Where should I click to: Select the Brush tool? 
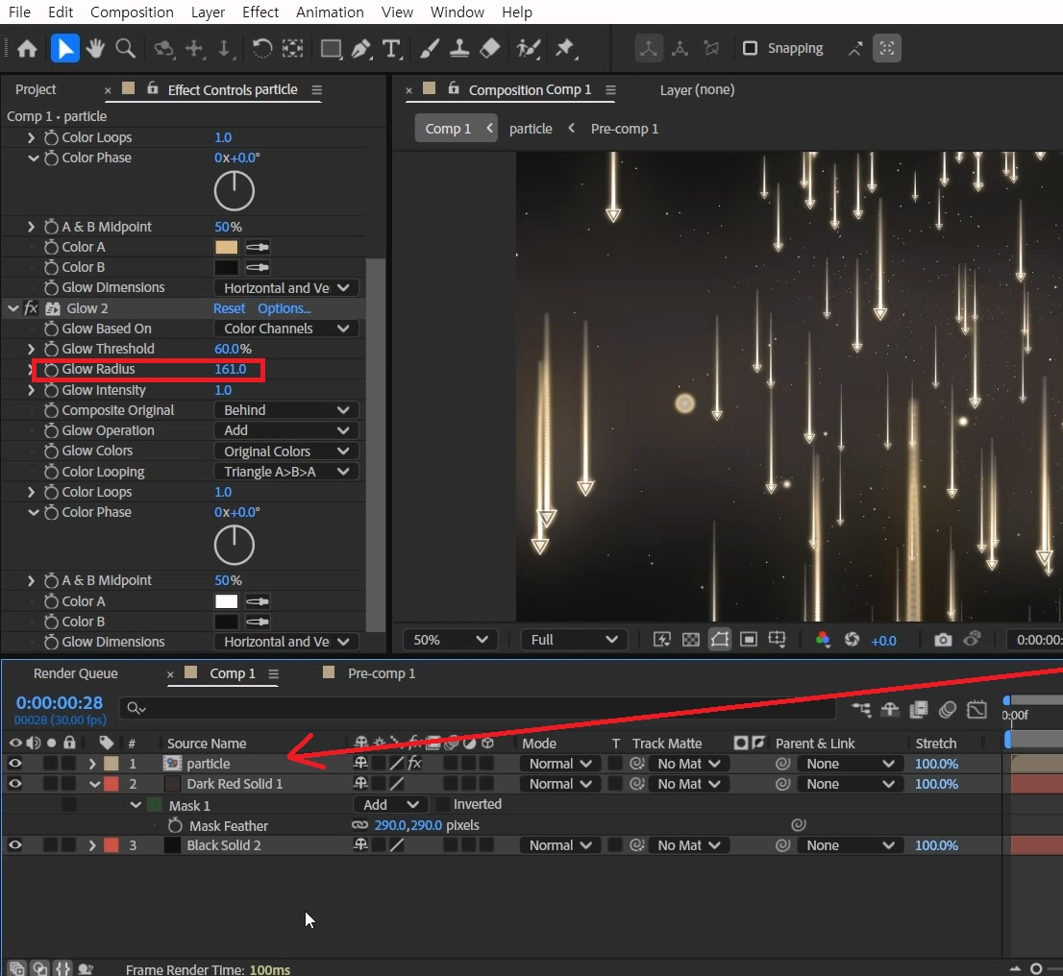[429, 48]
